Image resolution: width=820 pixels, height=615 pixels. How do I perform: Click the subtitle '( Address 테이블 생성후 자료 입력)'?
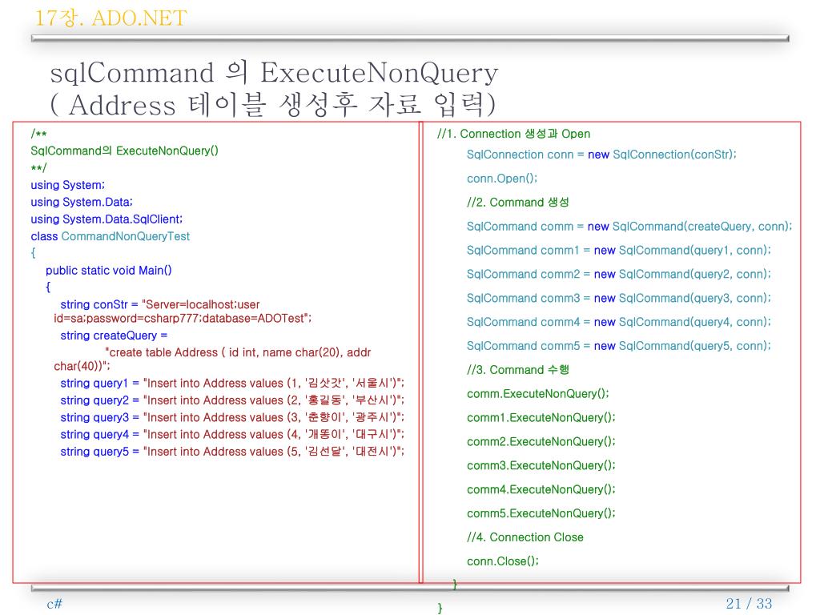(272, 104)
